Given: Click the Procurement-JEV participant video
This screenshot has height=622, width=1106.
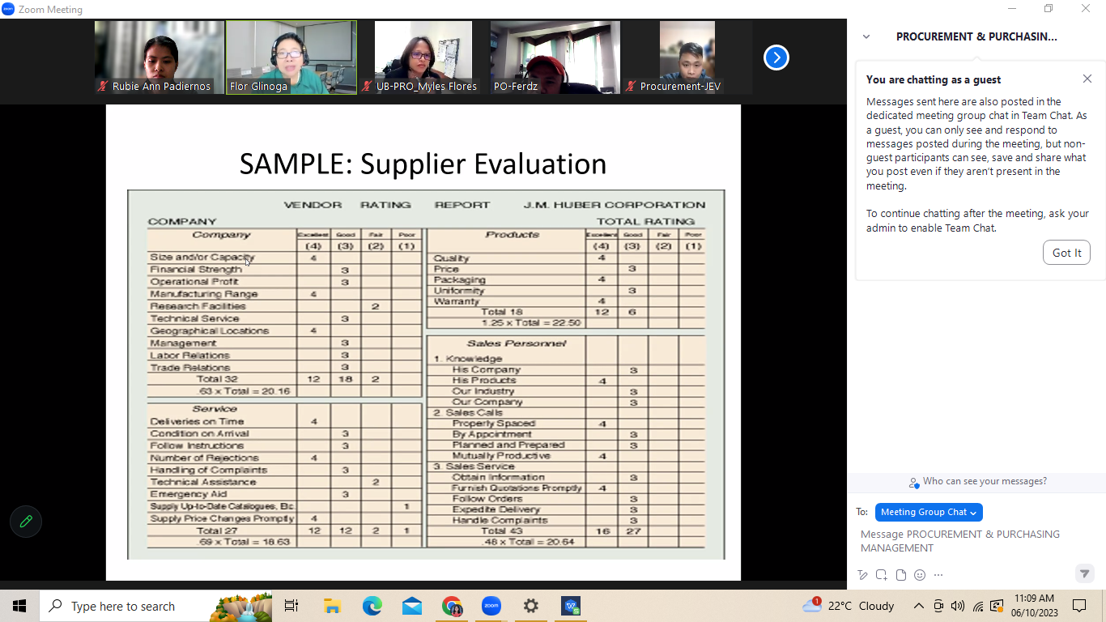Looking at the screenshot, I should coord(687,57).
